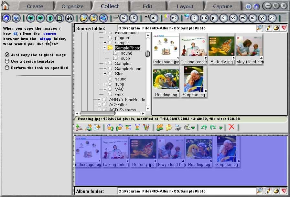Expand the Skin folder node

click(x=105, y=74)
